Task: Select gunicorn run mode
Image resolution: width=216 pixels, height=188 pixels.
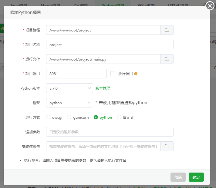Action: pyautogui.click(x=69, y=117)
